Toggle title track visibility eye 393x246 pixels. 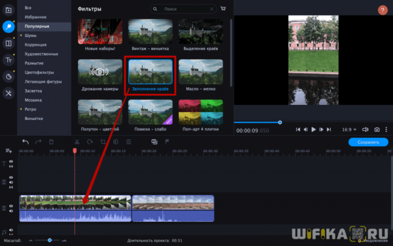point(11,161)
